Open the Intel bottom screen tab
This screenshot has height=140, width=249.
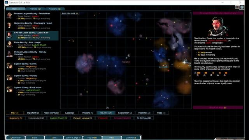[x=112, y=138]
